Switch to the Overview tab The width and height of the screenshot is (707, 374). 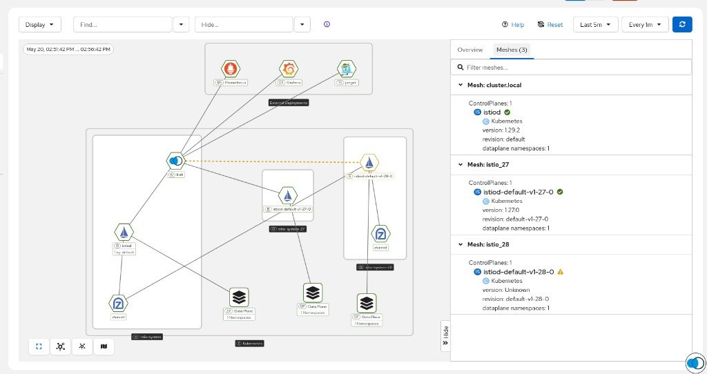coord(469,50)
